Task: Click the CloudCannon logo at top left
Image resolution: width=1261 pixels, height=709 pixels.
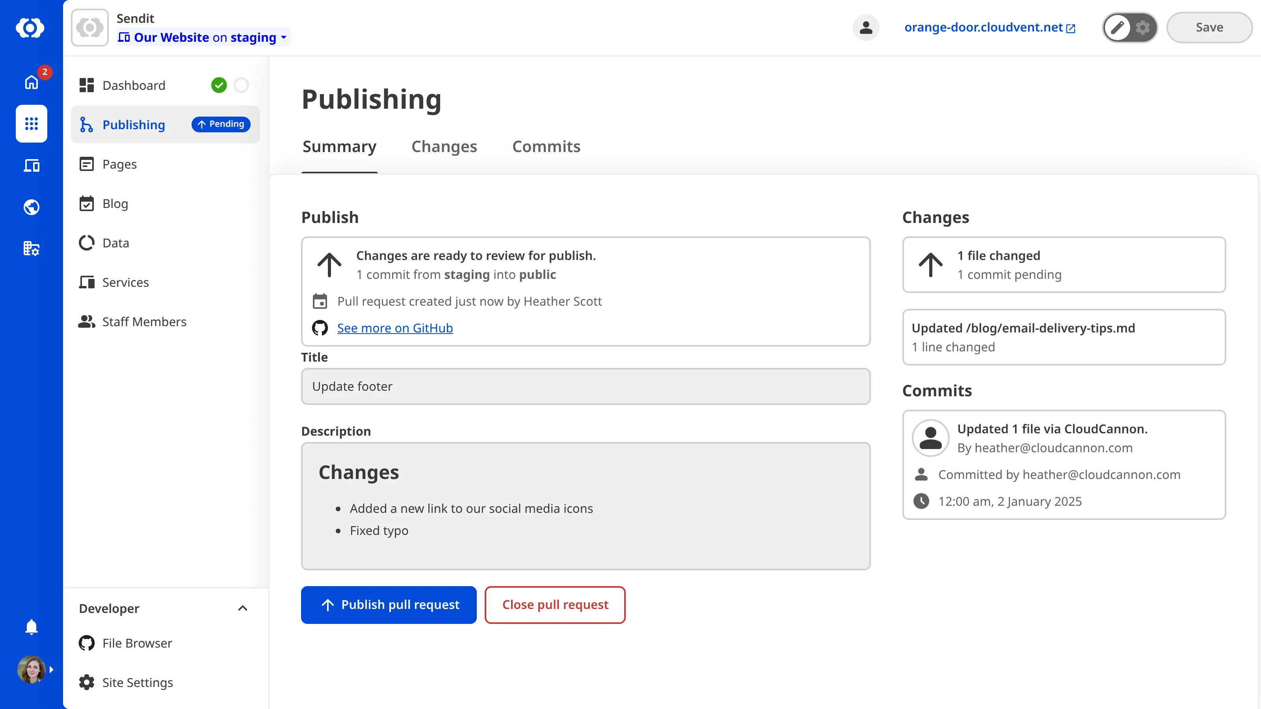Action: 31,28
